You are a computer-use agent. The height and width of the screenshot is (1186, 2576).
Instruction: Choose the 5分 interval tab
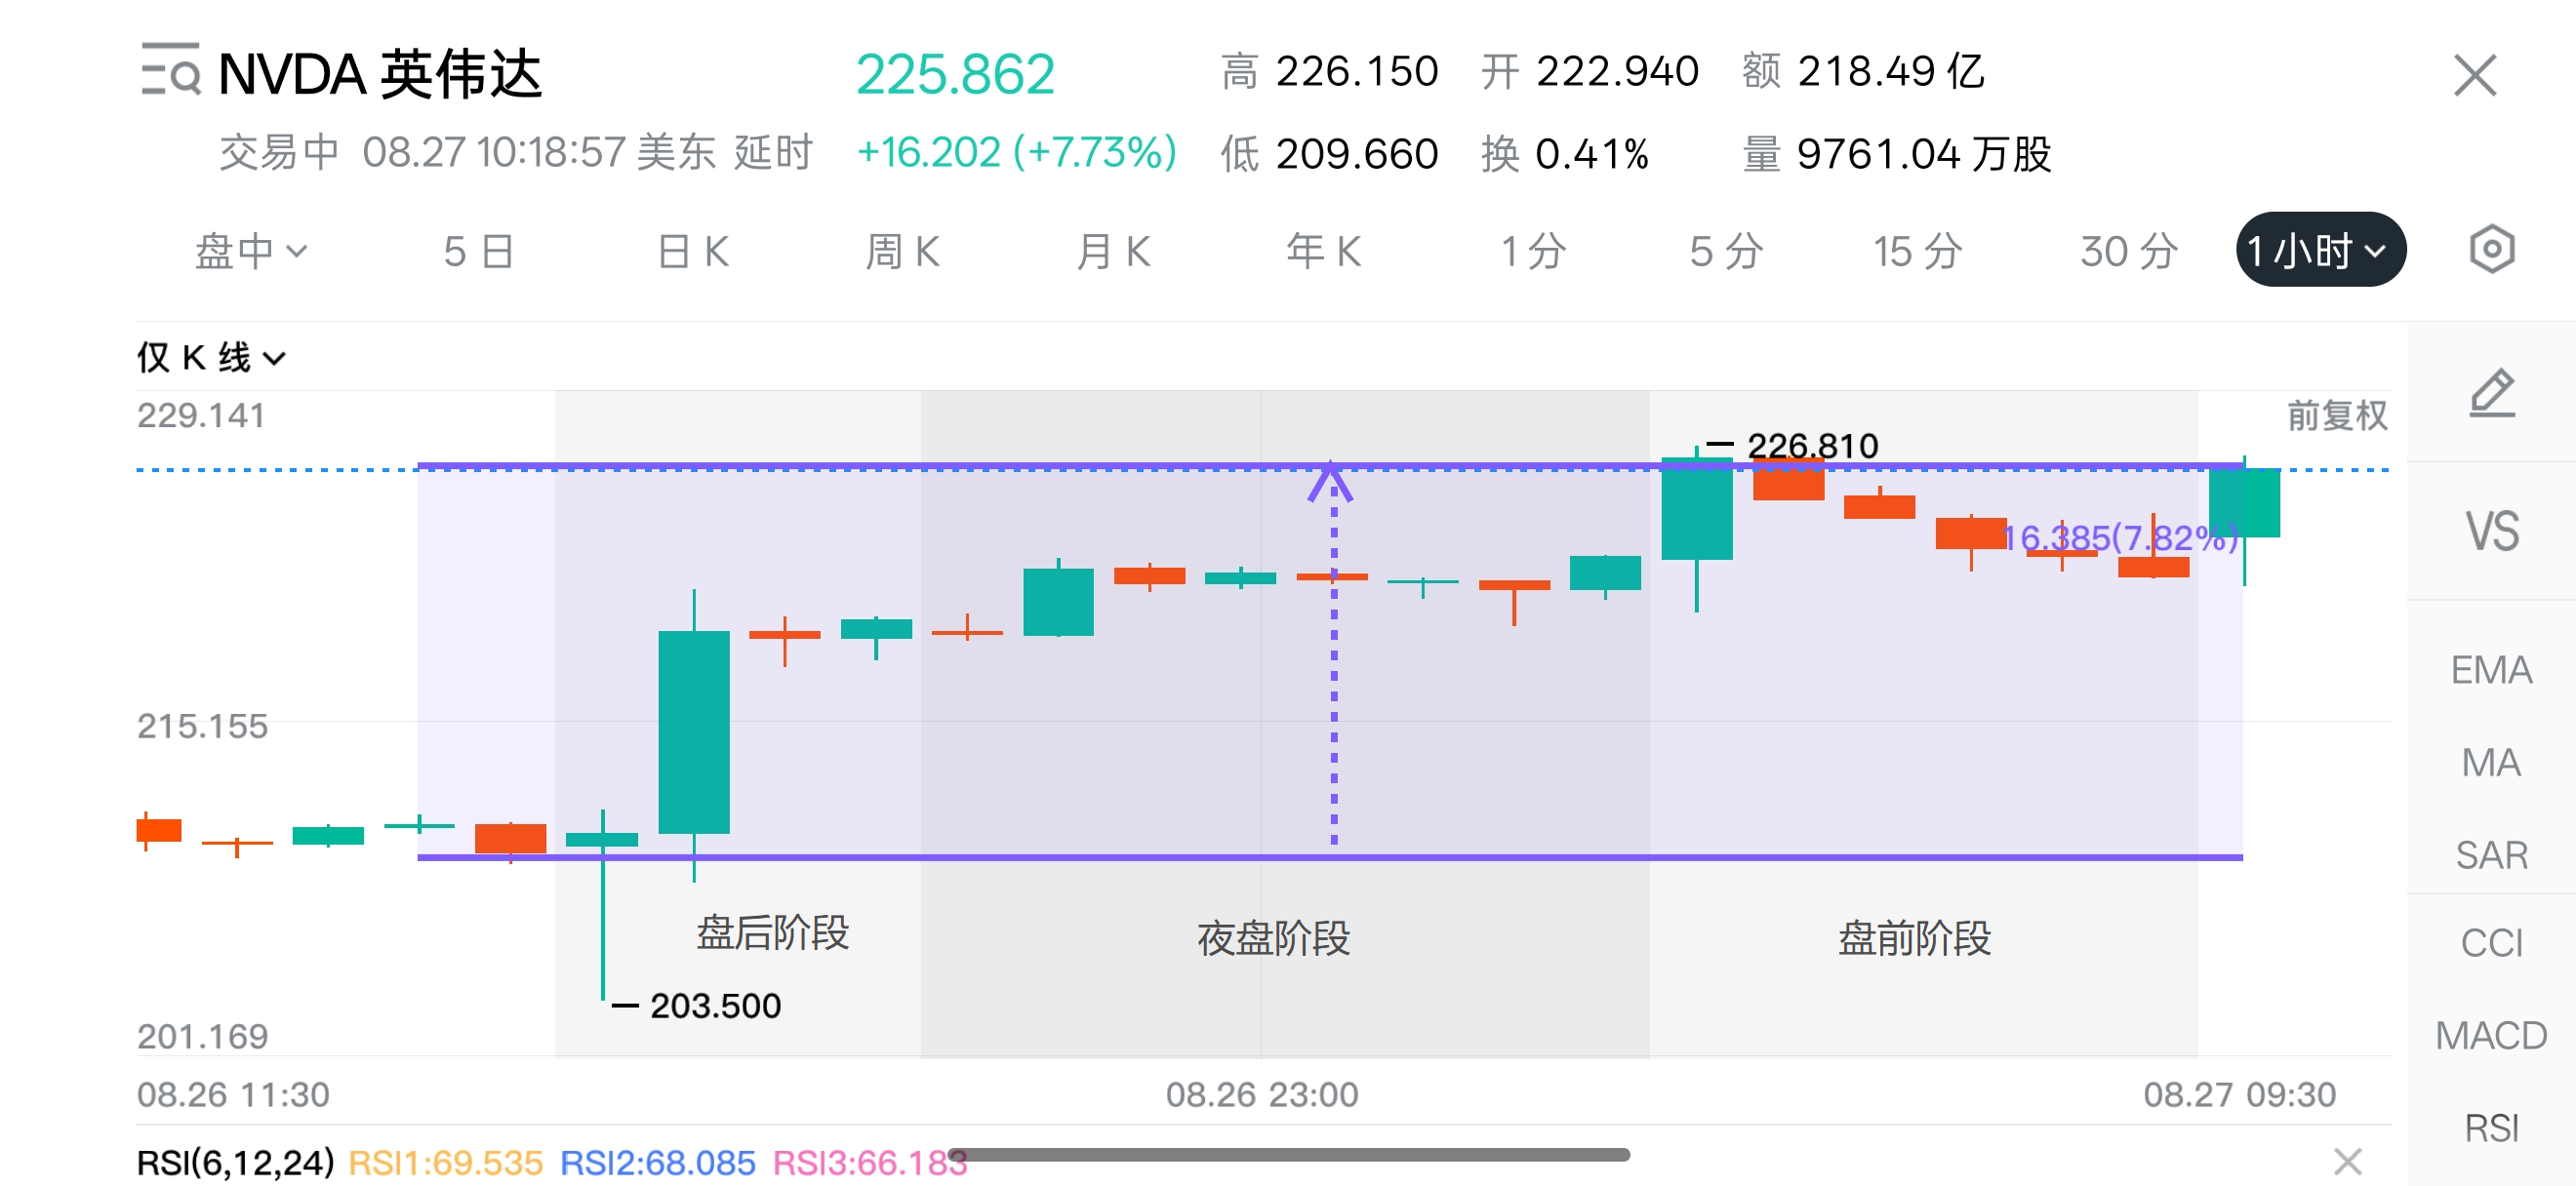(x=1726, y=251)
